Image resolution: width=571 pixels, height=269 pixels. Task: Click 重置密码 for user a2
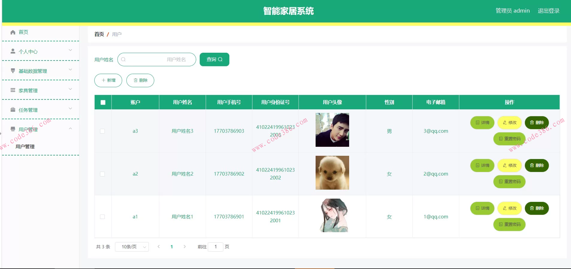click(x=509, y=182)
